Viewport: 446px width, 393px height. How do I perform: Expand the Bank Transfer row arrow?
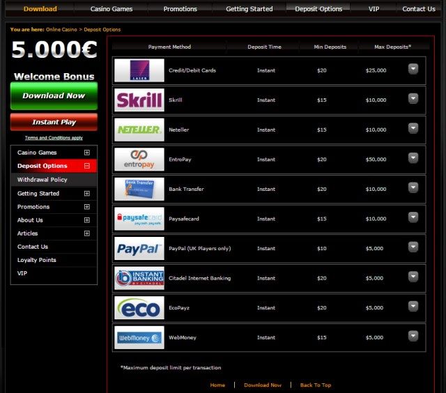[x=413, y=187]
